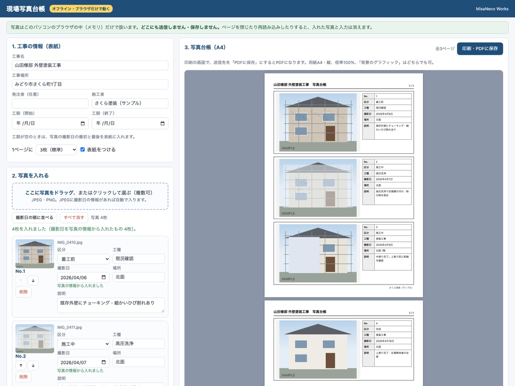Click IMG_0411.jpg house thumbnail
515x386 pixels.
coord(35,338)
